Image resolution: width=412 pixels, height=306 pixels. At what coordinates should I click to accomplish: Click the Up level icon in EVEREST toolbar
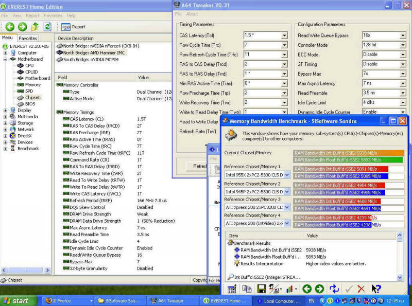pyautogui.click(x=35, y=27)
